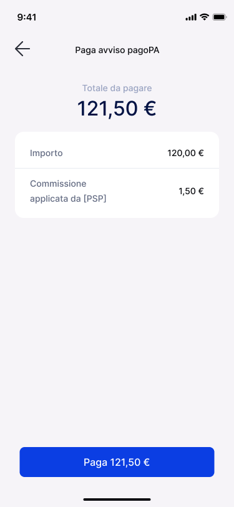Tap the divider between Importo and Commissione
The height and width of the screenshot is (507, 234).
click(x=117, y=168)
